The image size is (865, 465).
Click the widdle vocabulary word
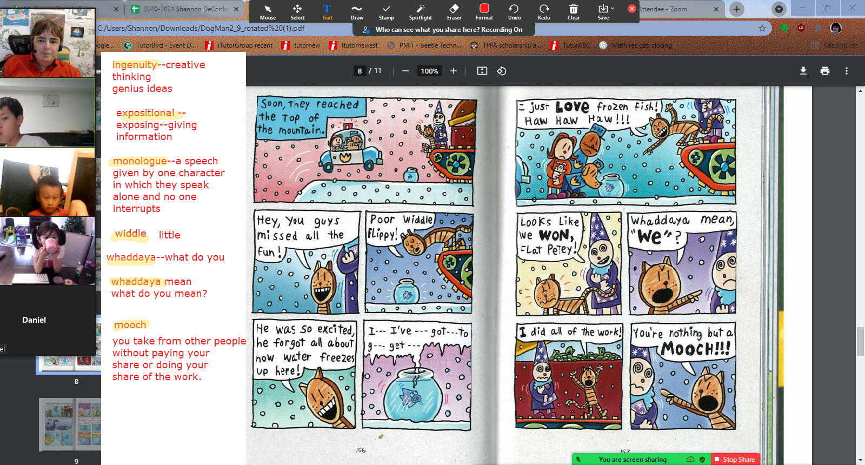coord(130,234)
